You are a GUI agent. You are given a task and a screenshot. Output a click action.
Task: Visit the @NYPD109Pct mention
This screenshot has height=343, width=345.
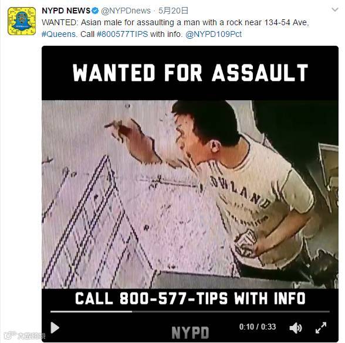(x=214, y=34)
